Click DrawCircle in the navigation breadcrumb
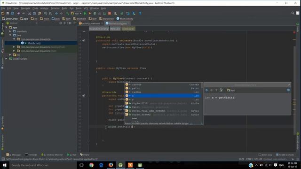The image size is (301, 169). coord(10,19)
